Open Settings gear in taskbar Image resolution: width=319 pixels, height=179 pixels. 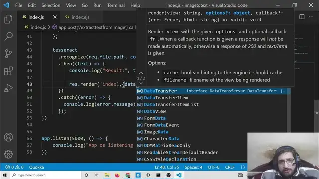click(x=148, y=175)
